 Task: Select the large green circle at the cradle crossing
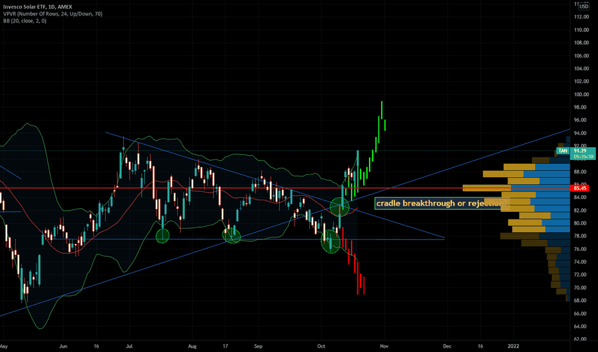tap(339, 207)
